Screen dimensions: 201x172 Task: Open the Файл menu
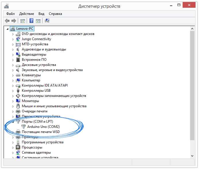click(x=11, y=14)
